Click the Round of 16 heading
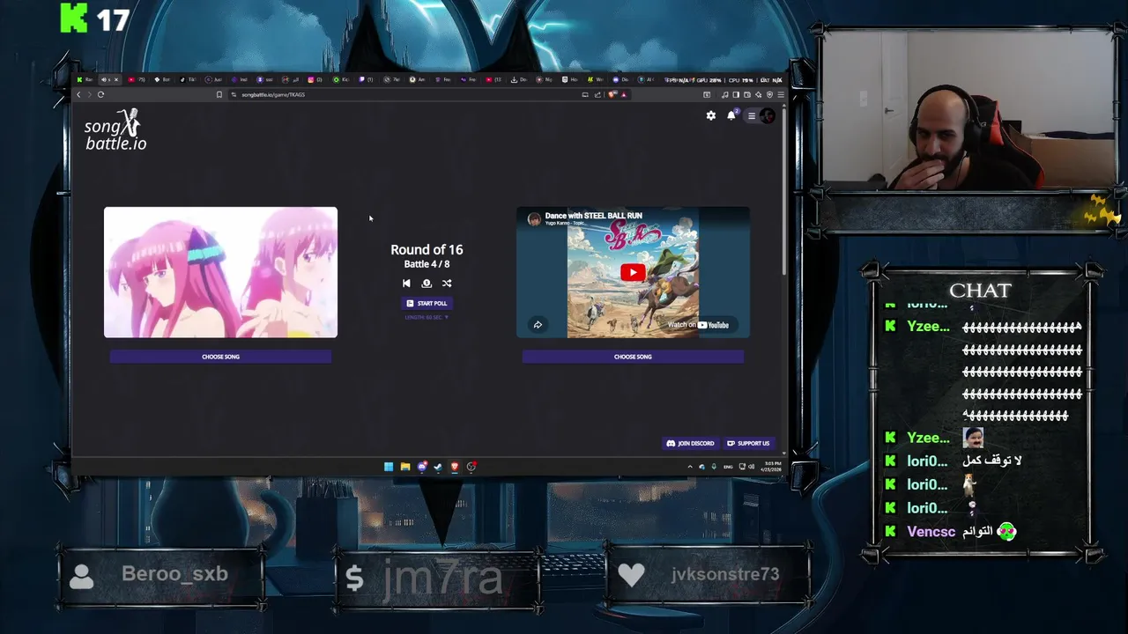The width and height of the screenshot is (1128, 634). pyautogui.click(x=427, y=250)
